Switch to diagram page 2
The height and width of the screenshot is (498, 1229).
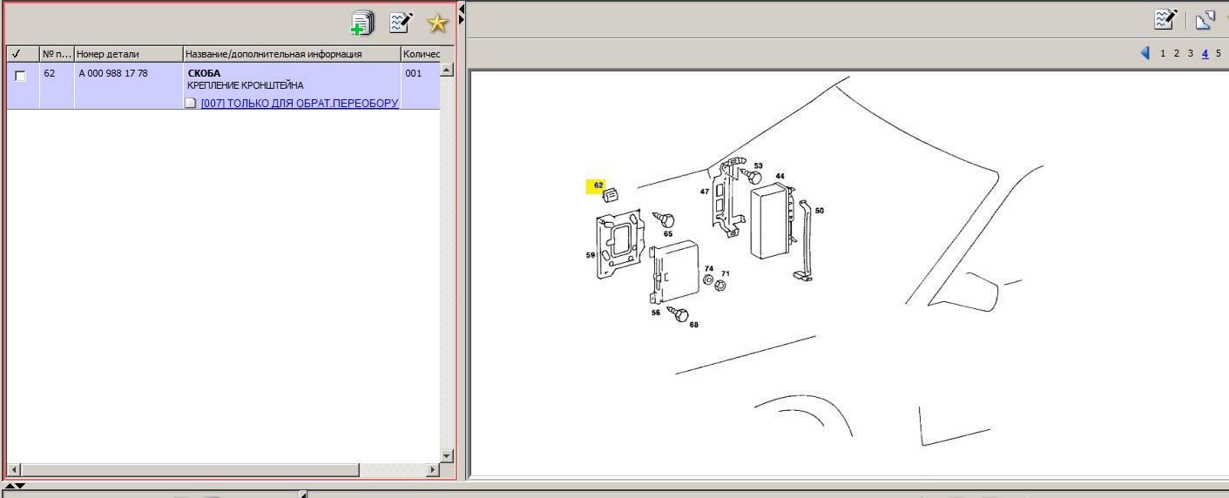pyautogui.click(x=1177, y=53)
